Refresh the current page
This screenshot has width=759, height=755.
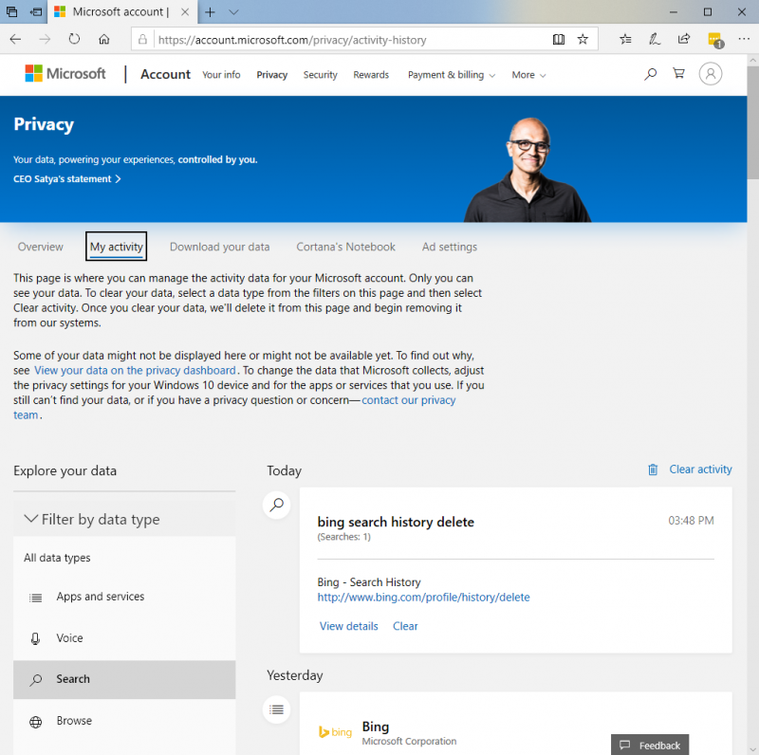[74, 39]
